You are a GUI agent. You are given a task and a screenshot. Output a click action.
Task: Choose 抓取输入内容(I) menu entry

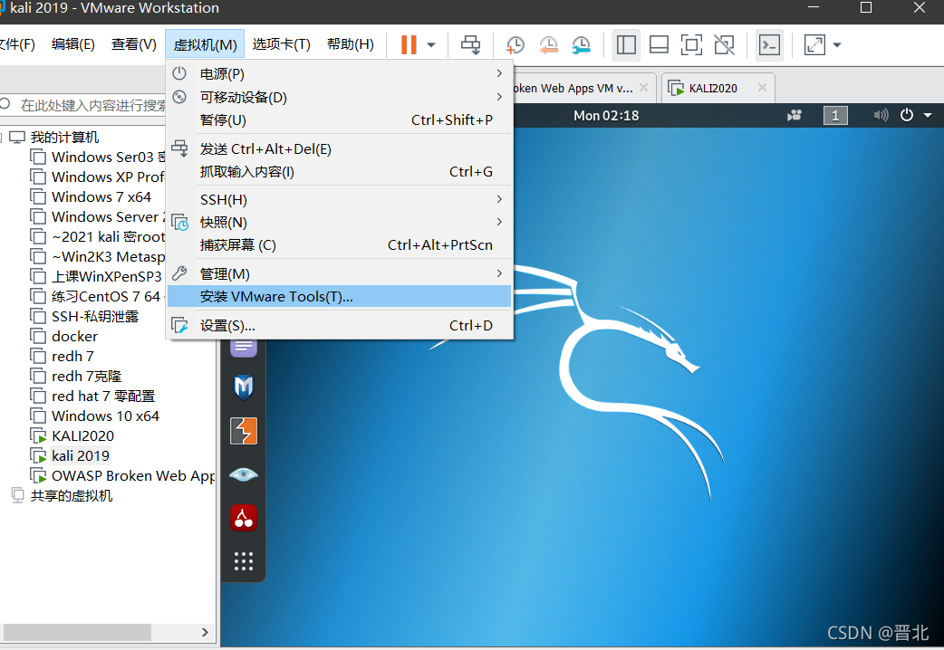coord(340,171)
